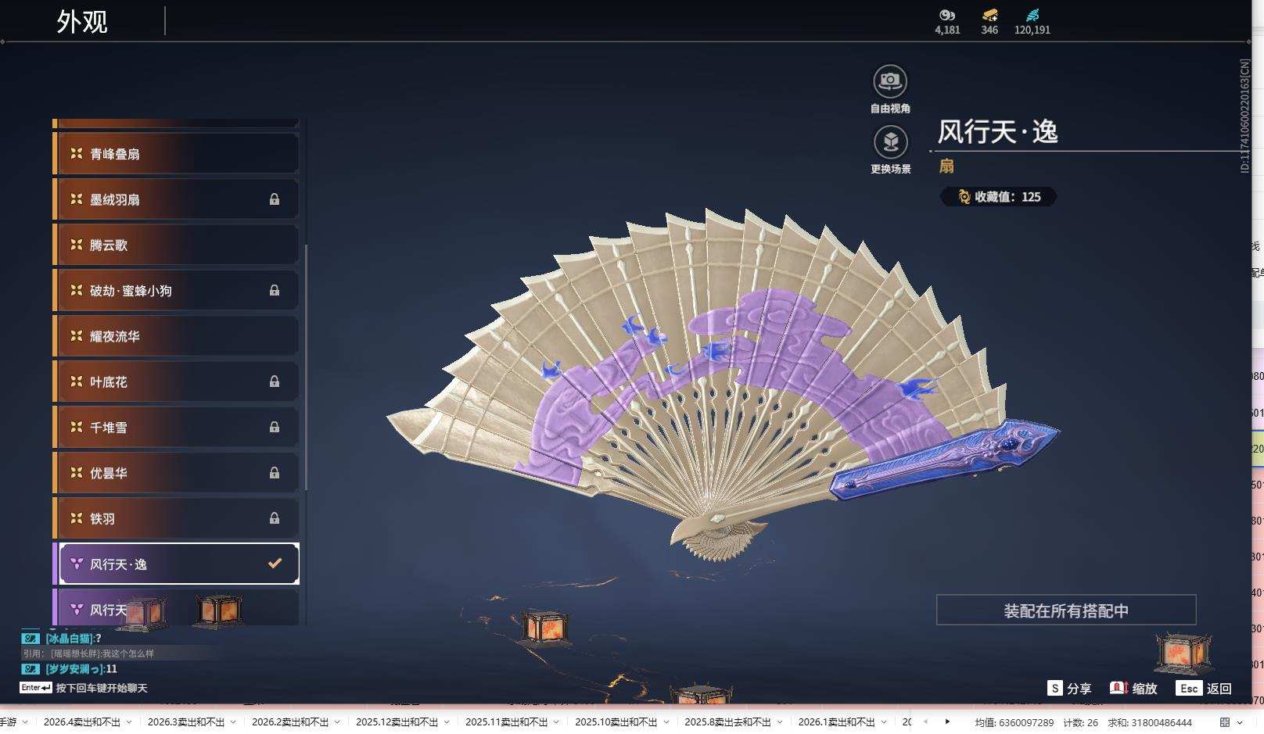
Task: Select the 青峰叠扇 fan skin
Action: pos(176,154)
